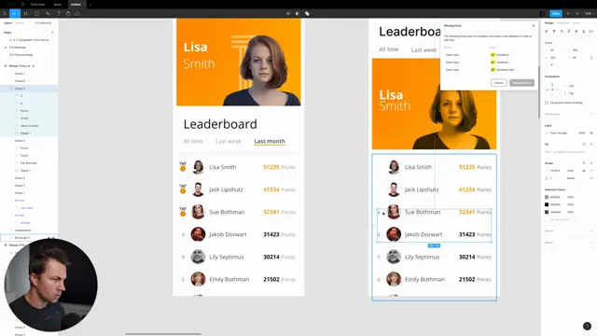This screenshot has width=597, height=336.
Task: Click align right icon
Action: click(x=562, y=31)
